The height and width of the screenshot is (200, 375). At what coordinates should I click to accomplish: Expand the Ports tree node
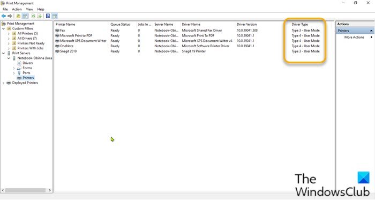14,73
